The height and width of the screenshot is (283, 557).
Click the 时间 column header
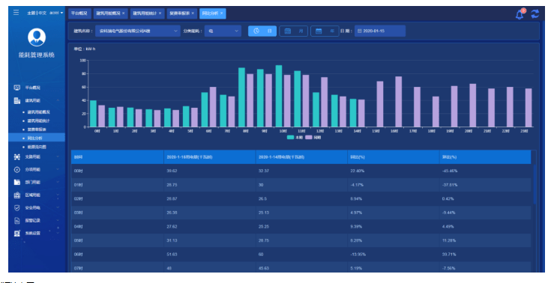[x=117, y=156]
